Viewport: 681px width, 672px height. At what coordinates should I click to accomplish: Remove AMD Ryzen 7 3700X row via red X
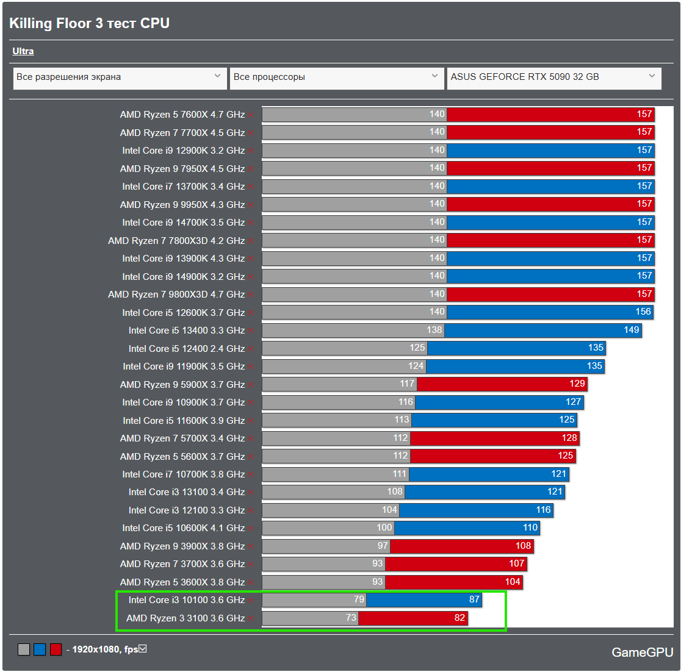251,565
